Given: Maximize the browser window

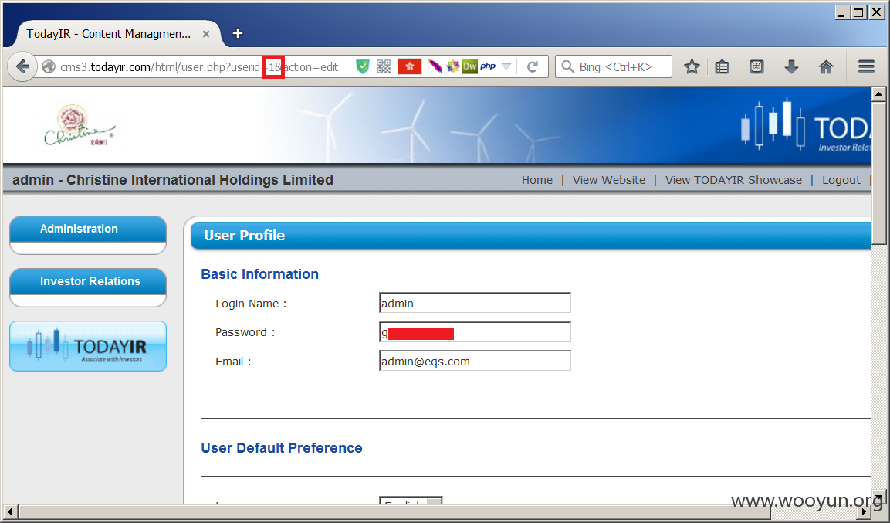Looking at the screenshot, I should (x=859, y=12).
